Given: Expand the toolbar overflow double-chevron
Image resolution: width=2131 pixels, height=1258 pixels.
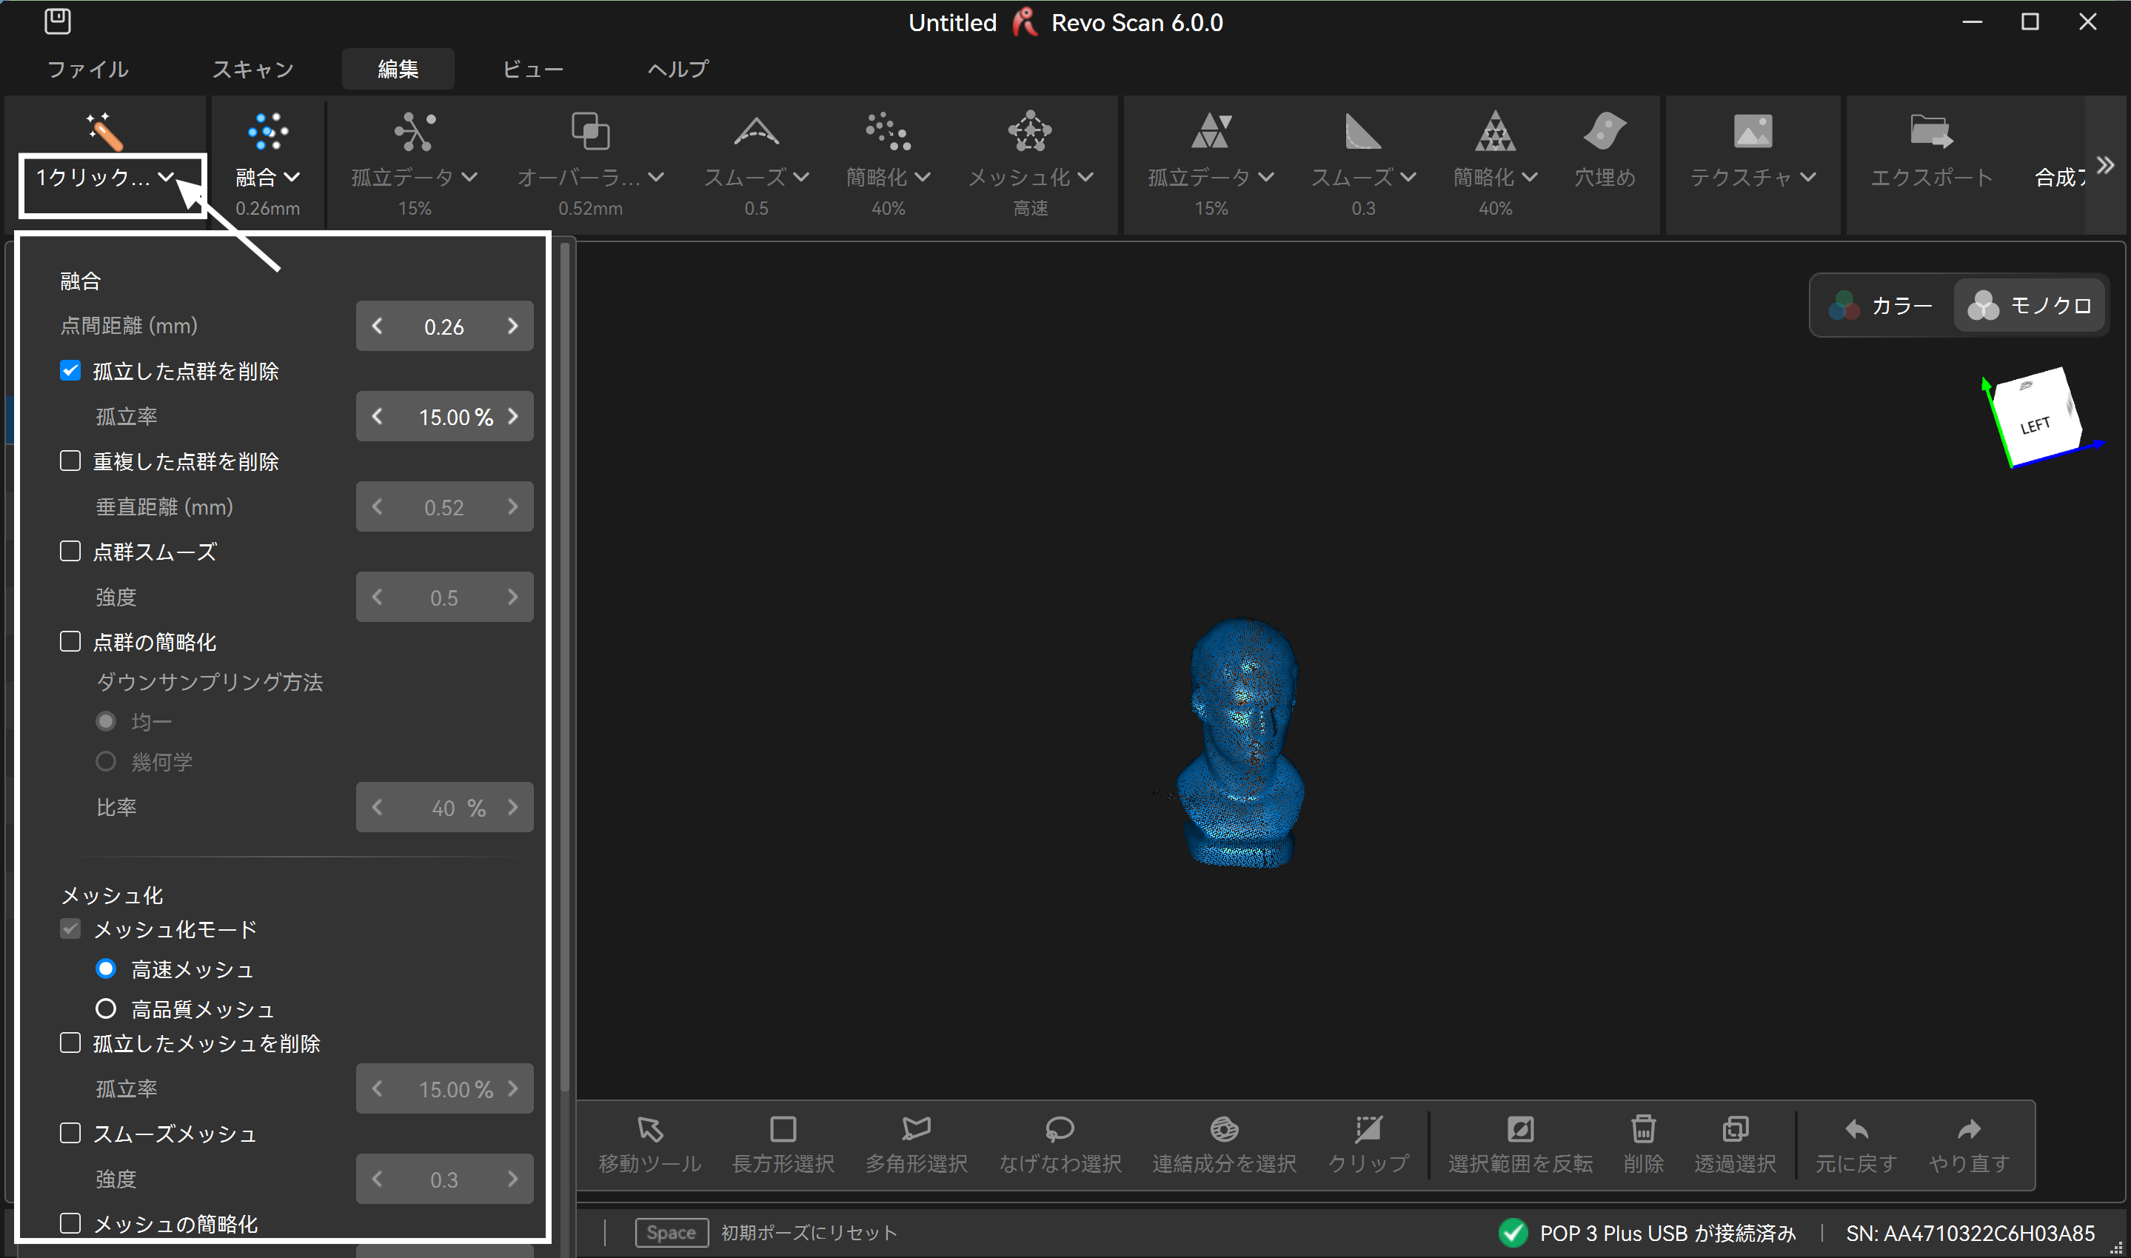Looking at the screenshot, I should 2105,165.
